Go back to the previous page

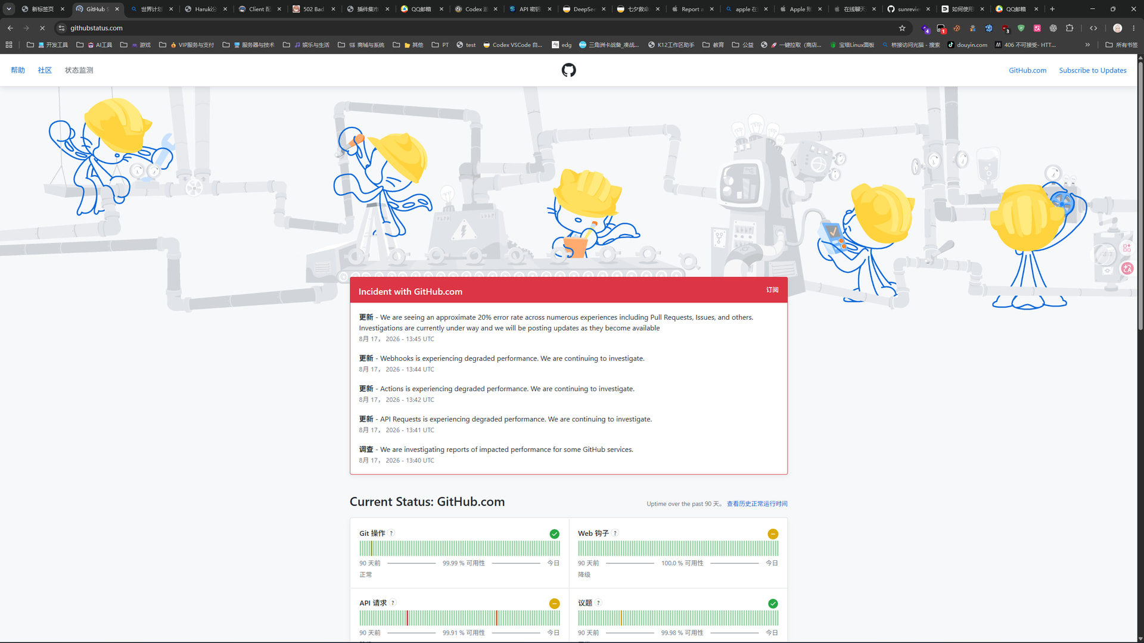[x=10, y=28]
